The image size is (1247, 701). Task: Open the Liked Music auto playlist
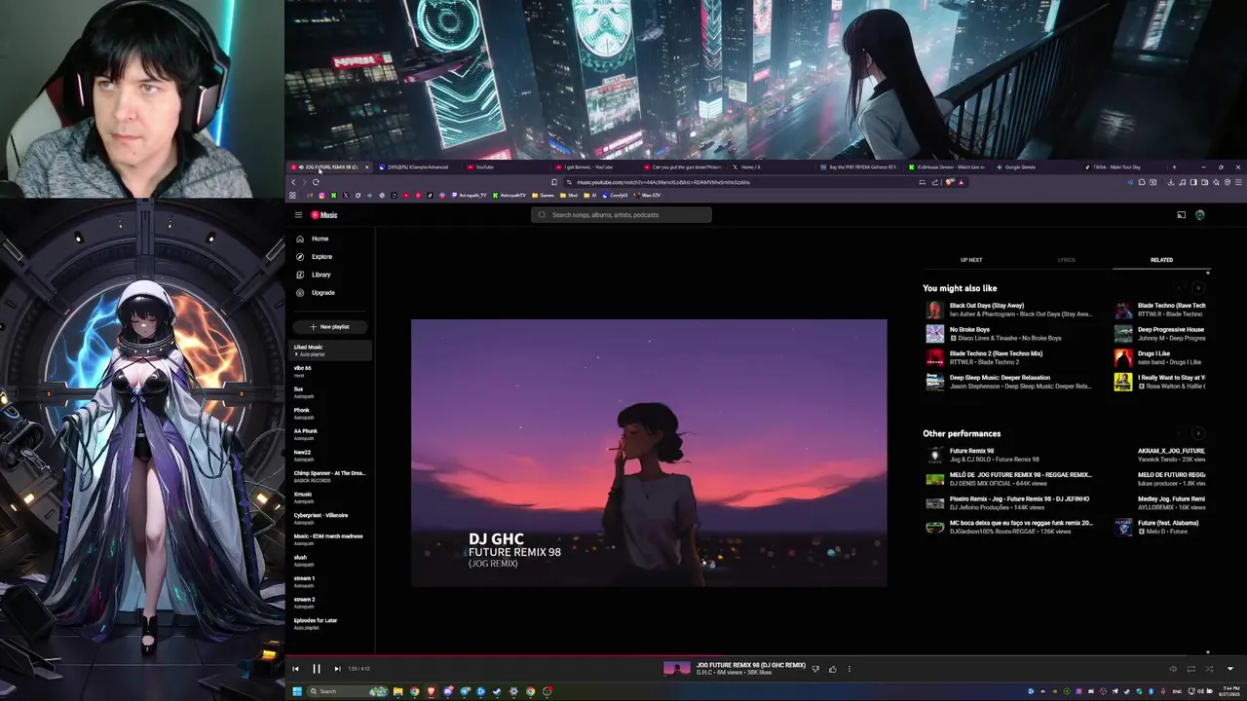point(331,350)
